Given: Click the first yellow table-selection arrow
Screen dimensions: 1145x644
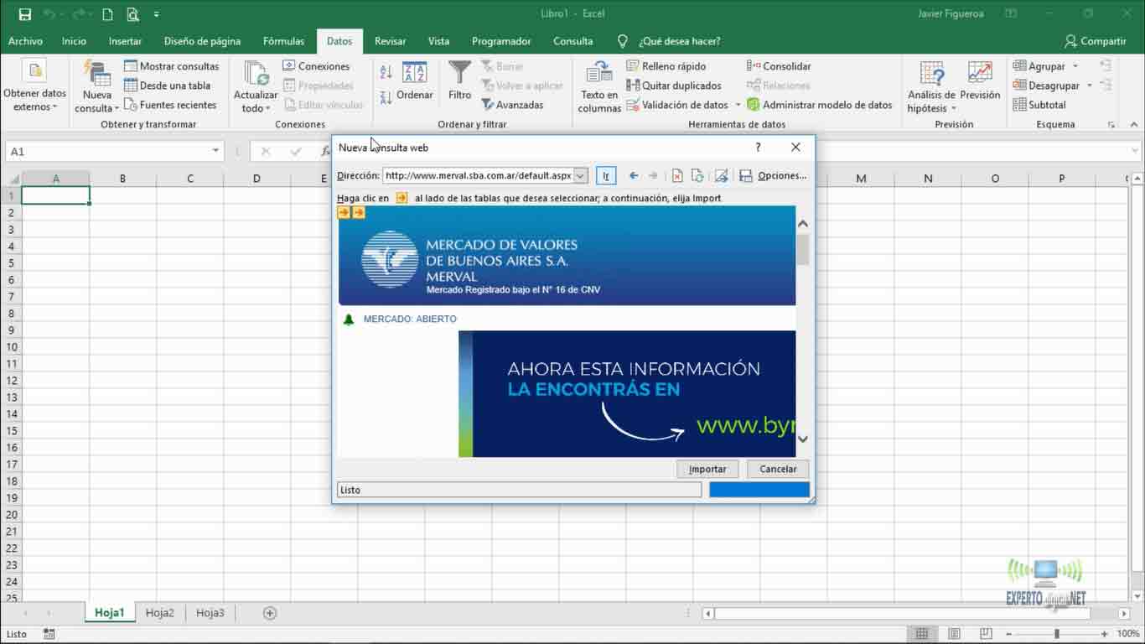Looking at the screenshot, I should point(344,213).
